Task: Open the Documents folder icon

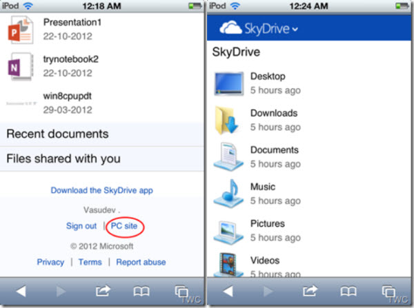Action: 228,157
